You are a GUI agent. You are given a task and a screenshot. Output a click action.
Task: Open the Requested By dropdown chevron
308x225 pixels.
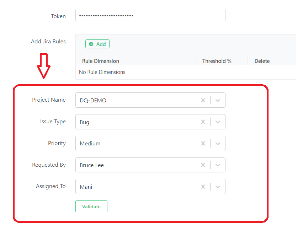tap(218, 165)
